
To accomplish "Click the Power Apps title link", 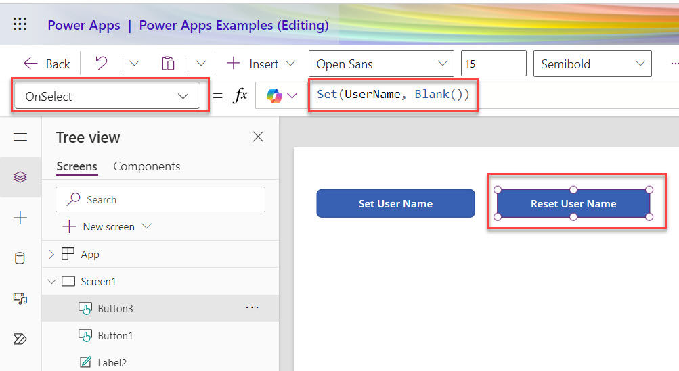I will point(83,25).
